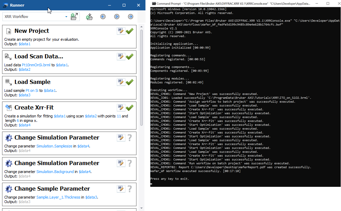
Task: Click 'Press any key to exit.' line
Action: tap(170, 179)
